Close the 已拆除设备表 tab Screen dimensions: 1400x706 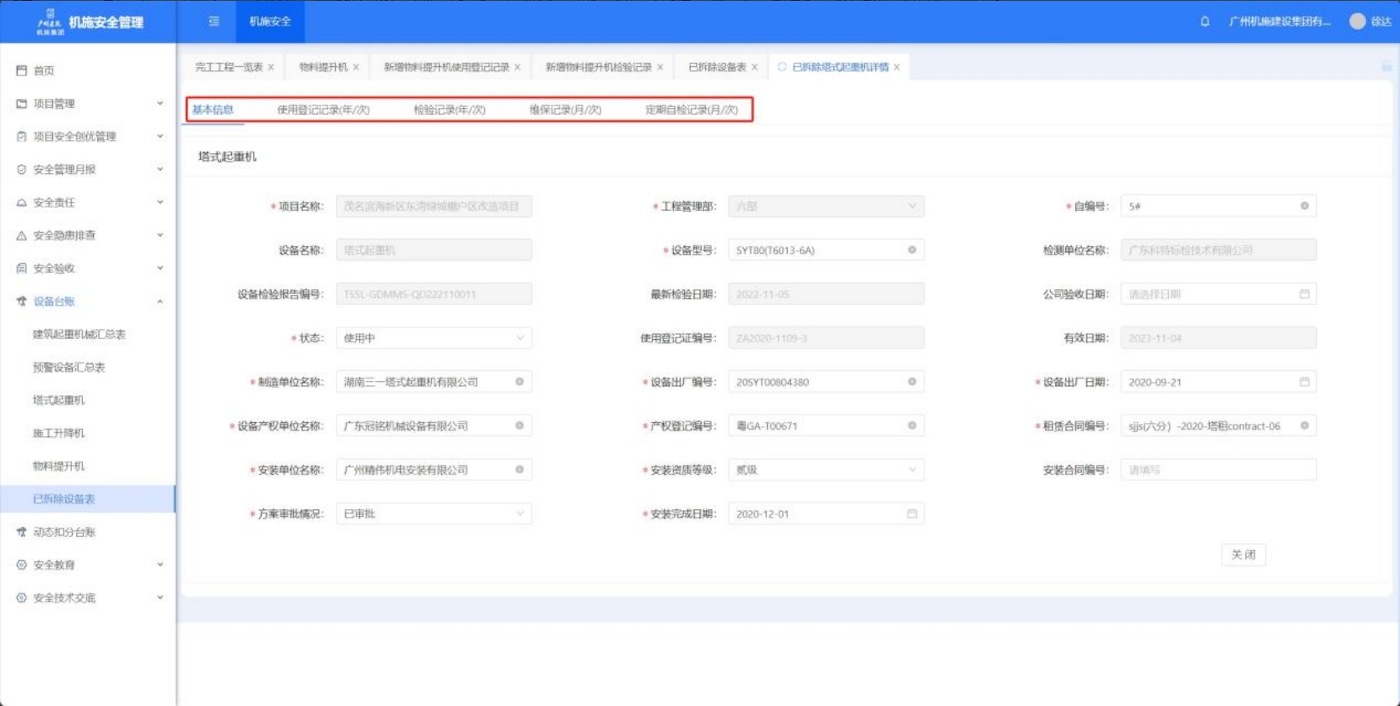pos(754,67)
